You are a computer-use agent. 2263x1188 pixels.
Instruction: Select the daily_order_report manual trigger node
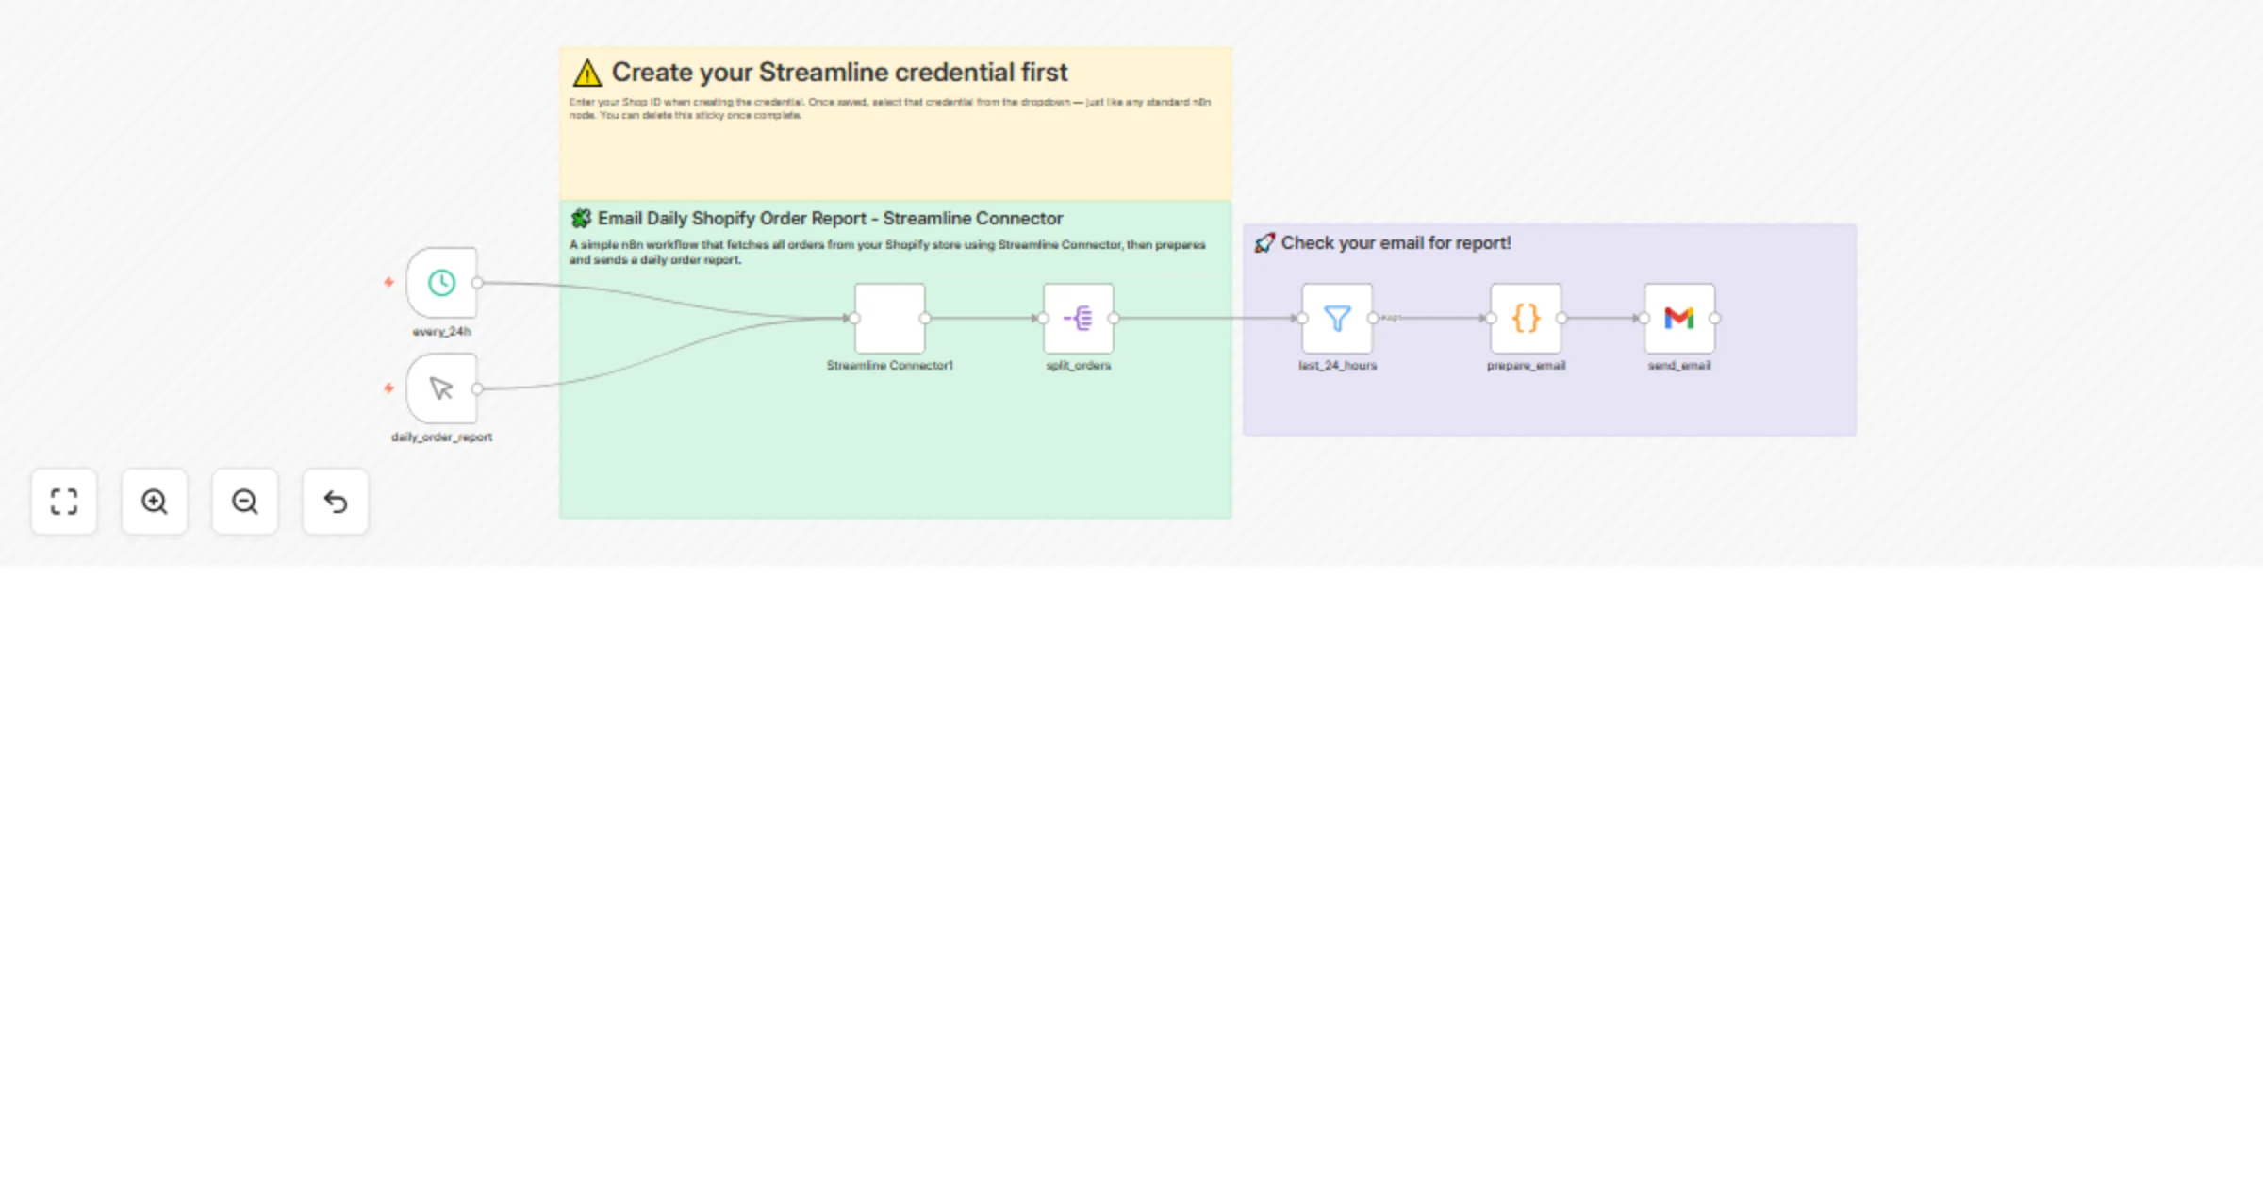coord(441,388)
